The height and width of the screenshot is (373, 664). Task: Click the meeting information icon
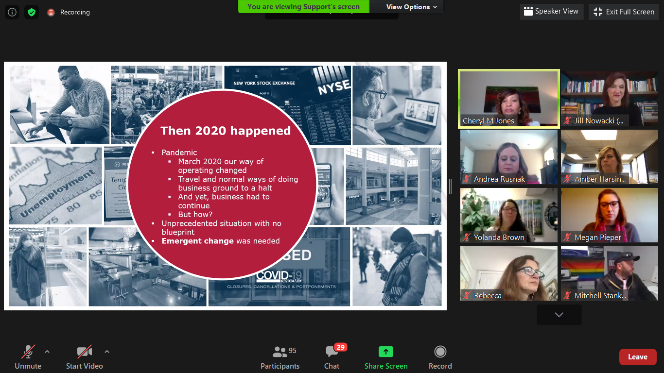point(12,12)
